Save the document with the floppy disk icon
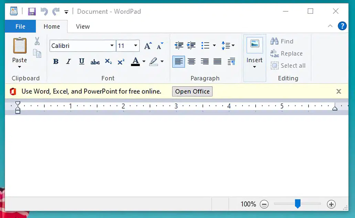This screenshot has height=218, width=355. pyautogui.click(x=32, y=11)
